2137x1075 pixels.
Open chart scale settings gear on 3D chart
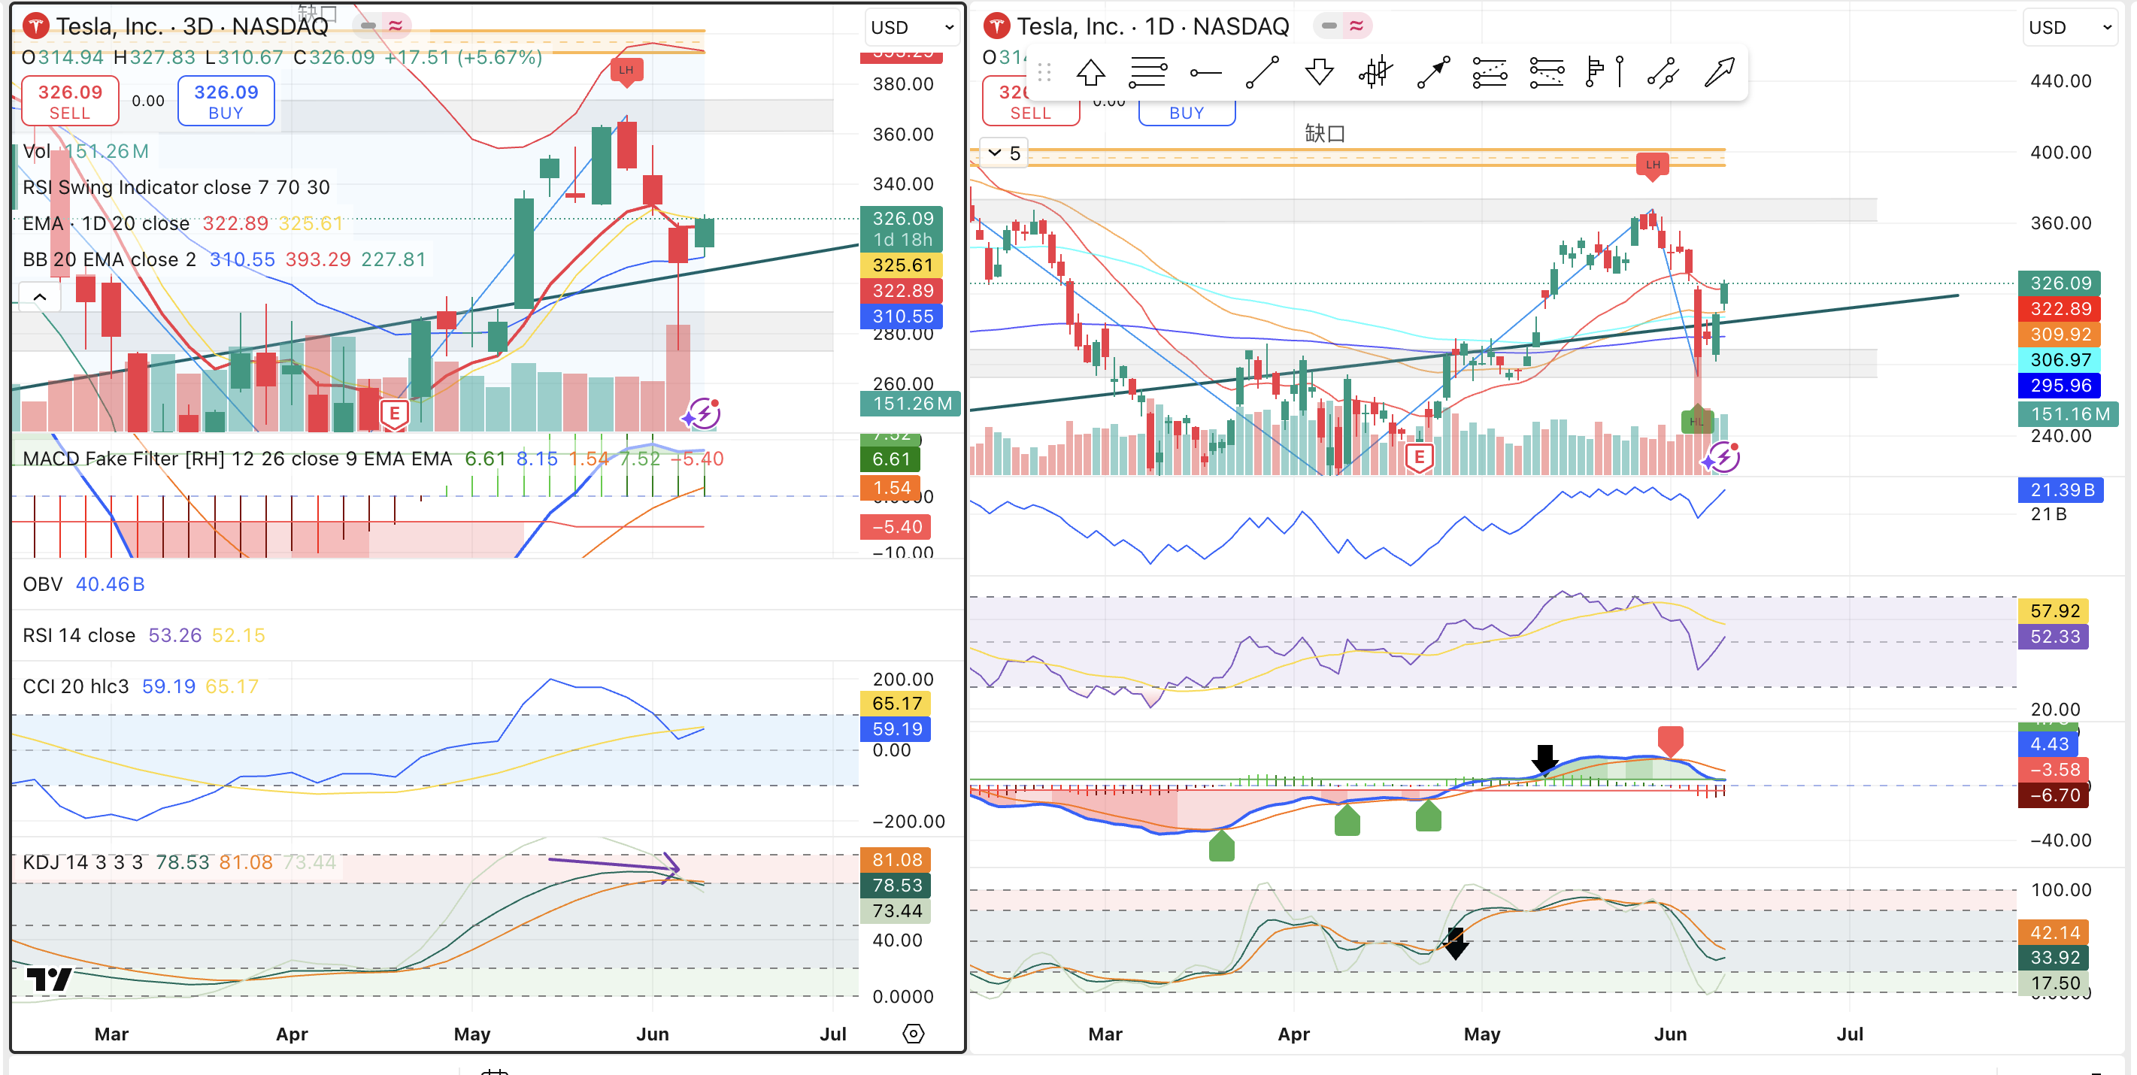click(x=913, y=1034)
